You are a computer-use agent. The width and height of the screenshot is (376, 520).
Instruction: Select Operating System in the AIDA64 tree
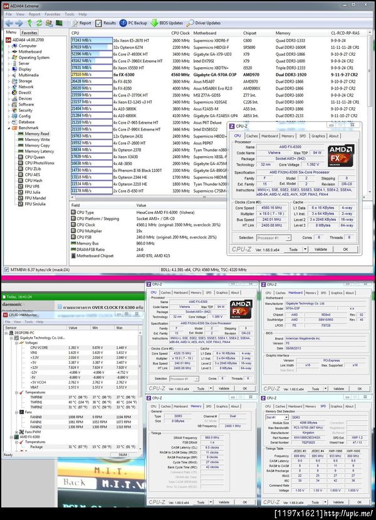click(x=34, y=57)
